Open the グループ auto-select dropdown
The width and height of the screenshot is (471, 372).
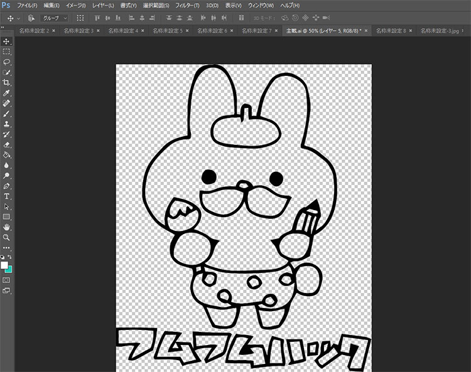(x=55, y=18)
